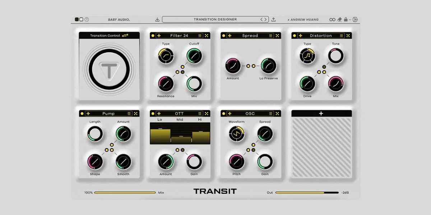Open the Distortion effect name dropdown
The height and width of the screenshot is (215, 431).
click(x=320, y=35)
